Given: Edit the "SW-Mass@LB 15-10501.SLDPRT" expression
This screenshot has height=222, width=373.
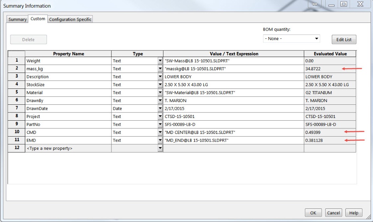Looking at the screenshot, I should 234,61.
